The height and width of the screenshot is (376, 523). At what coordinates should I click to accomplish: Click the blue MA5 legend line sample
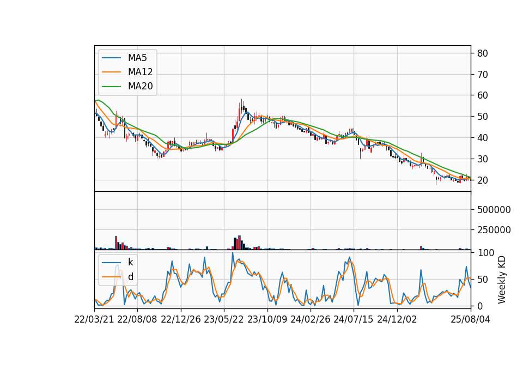tap(111, 58)
